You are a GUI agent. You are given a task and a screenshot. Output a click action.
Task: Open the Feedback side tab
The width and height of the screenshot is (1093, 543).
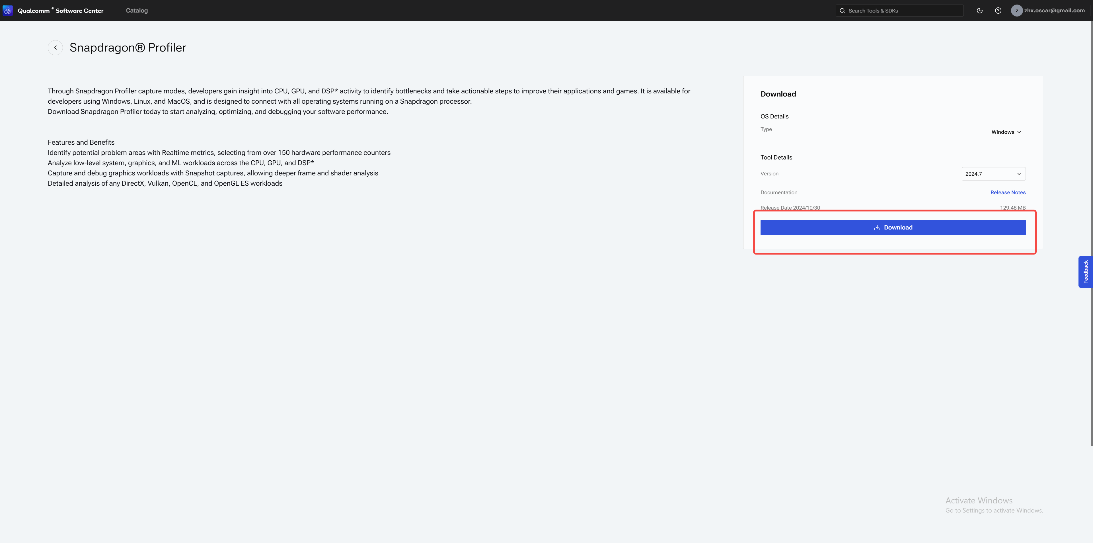[1085, 272]
